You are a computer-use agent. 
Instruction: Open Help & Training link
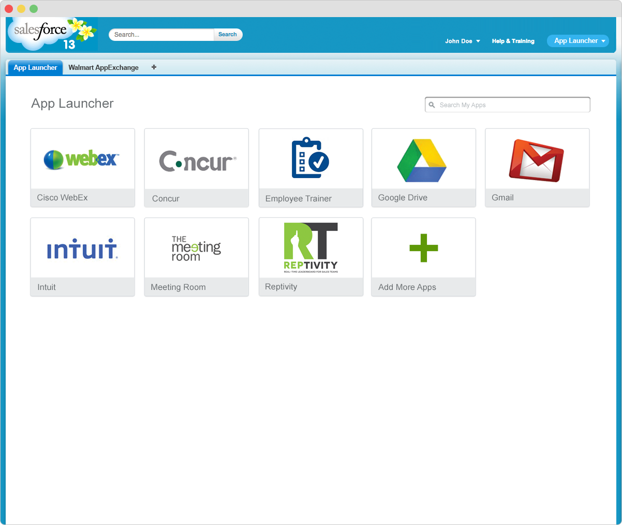pos(513,41)
